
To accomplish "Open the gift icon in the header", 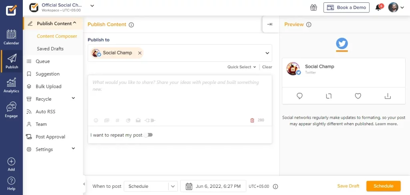I will tap(314, 8).
